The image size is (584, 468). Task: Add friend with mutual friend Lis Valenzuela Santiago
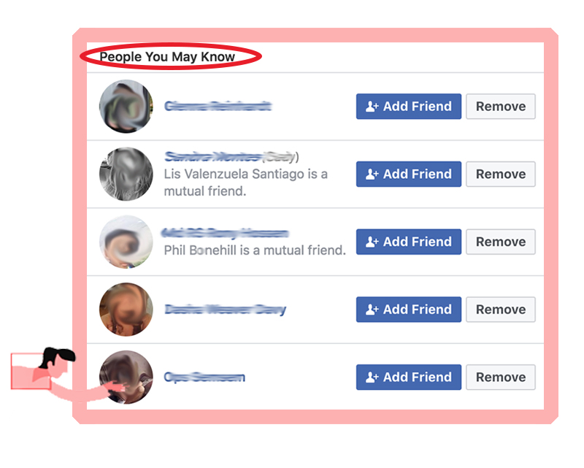click(409, 174)
